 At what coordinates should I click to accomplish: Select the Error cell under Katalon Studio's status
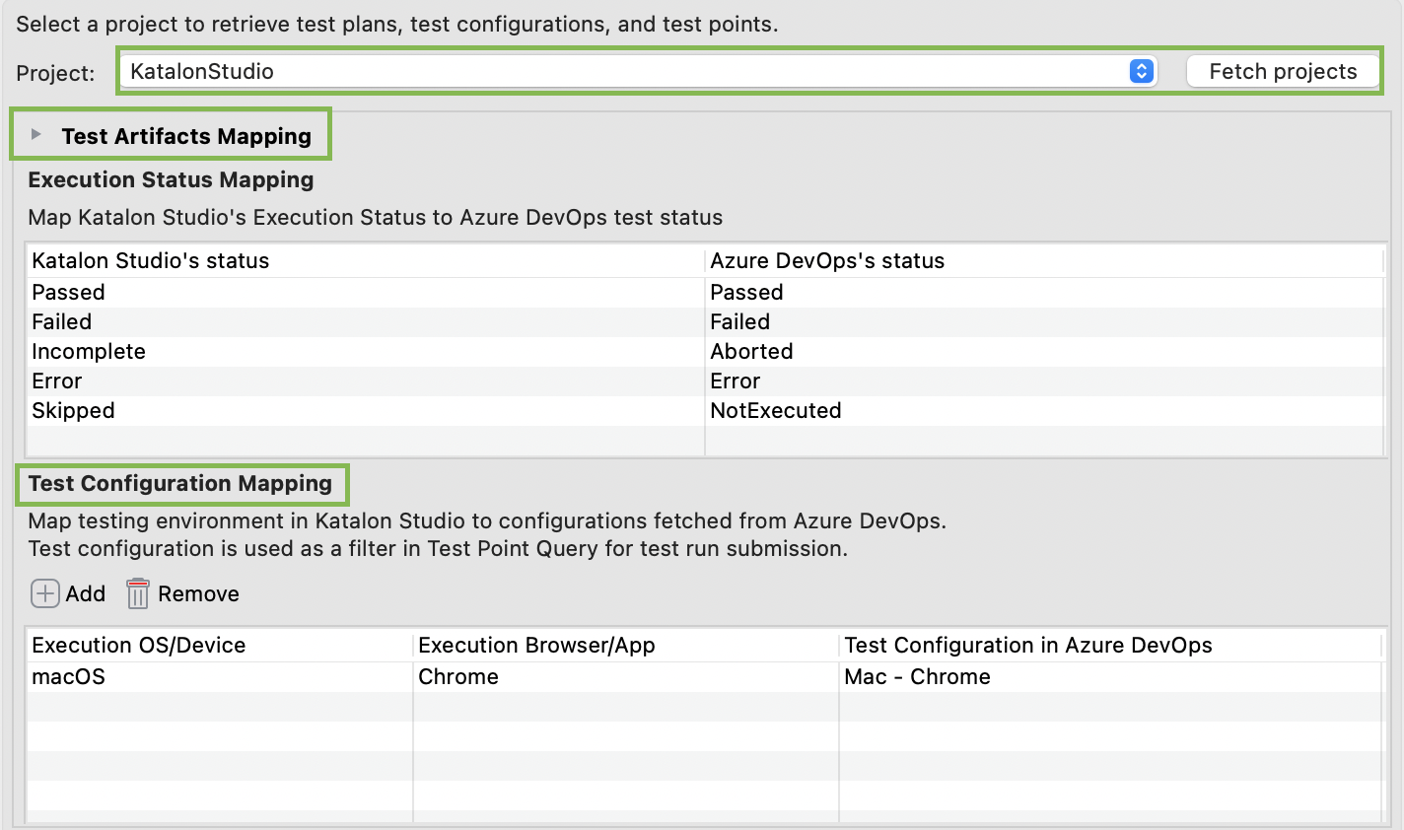pyautogui.click(x=365, y=381)
